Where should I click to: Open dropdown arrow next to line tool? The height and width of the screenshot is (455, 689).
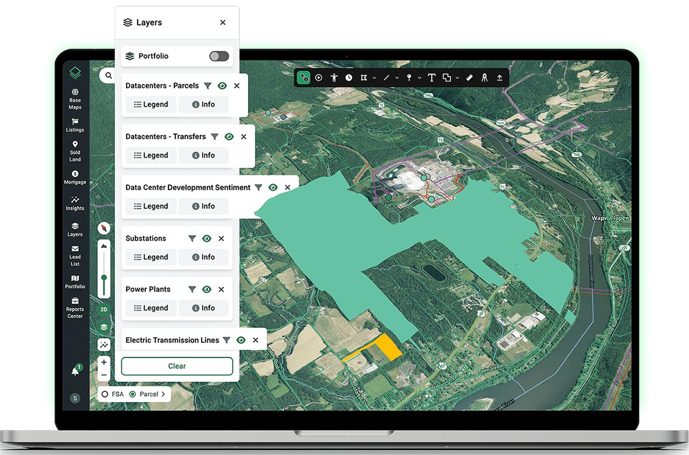tap(397, 78)
